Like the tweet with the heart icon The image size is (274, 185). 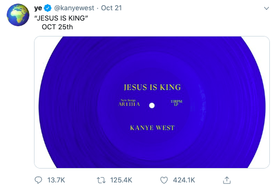click(164, 180)
